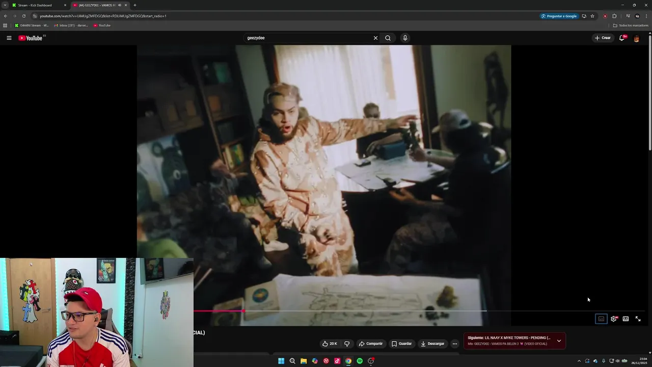Go forward in browser history
The width and height of the screenshot is (652, 367).
(x=14, y=16)
